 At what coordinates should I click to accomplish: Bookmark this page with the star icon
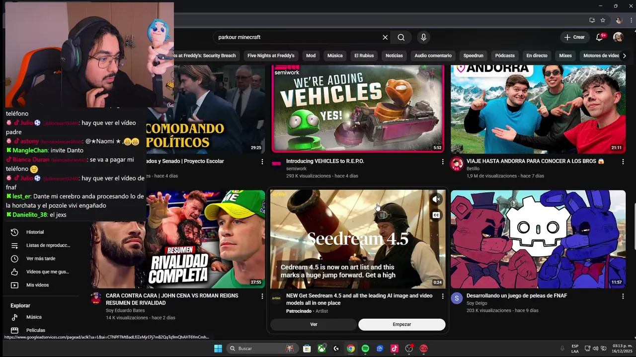coord(603,20)
